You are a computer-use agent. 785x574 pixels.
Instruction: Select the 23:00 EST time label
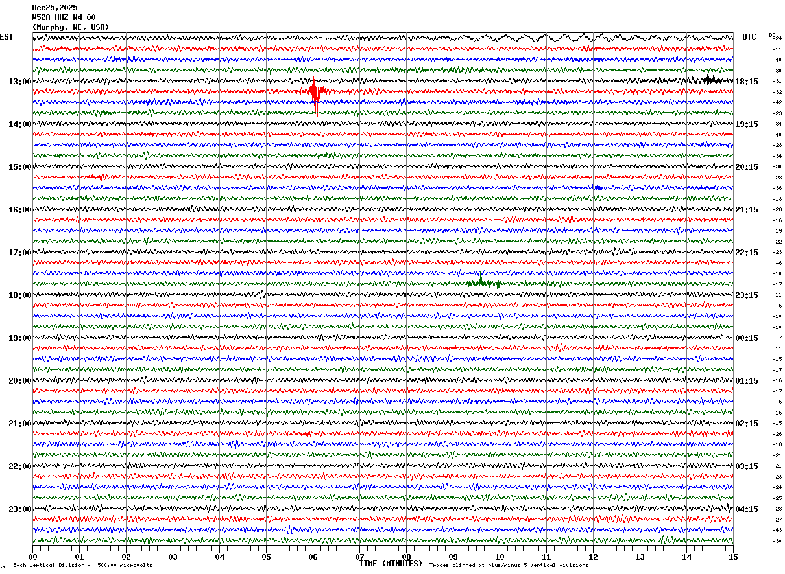(x=19, y=509)
